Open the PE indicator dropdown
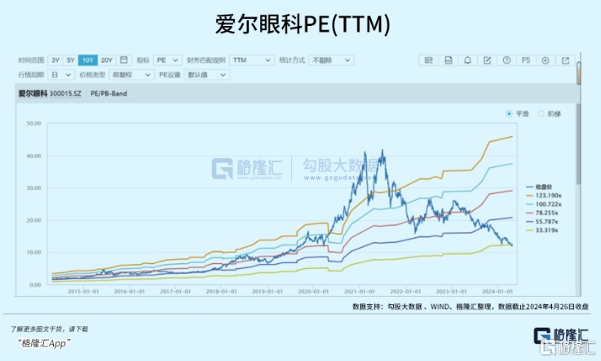Image resolution: width=601 pixels, height=361 pixels. coord(167,60)
